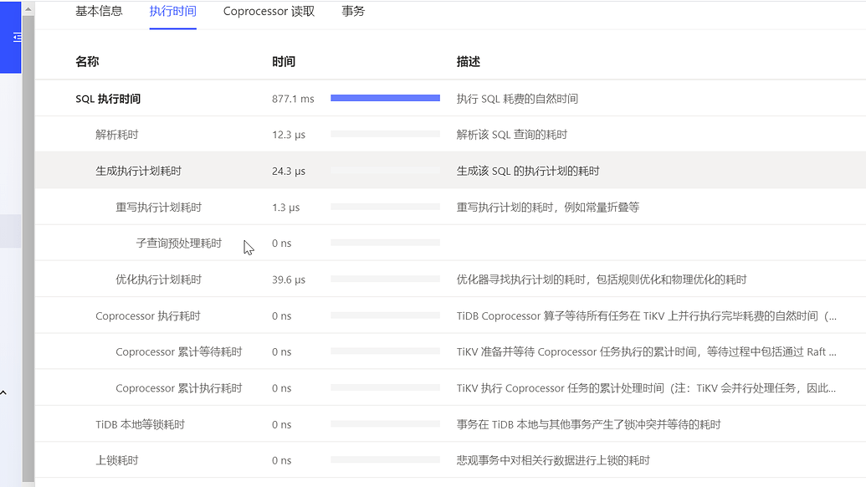The image size is (866, 487).
Task: Click the 时间 column header
Action: pos(284,62)
